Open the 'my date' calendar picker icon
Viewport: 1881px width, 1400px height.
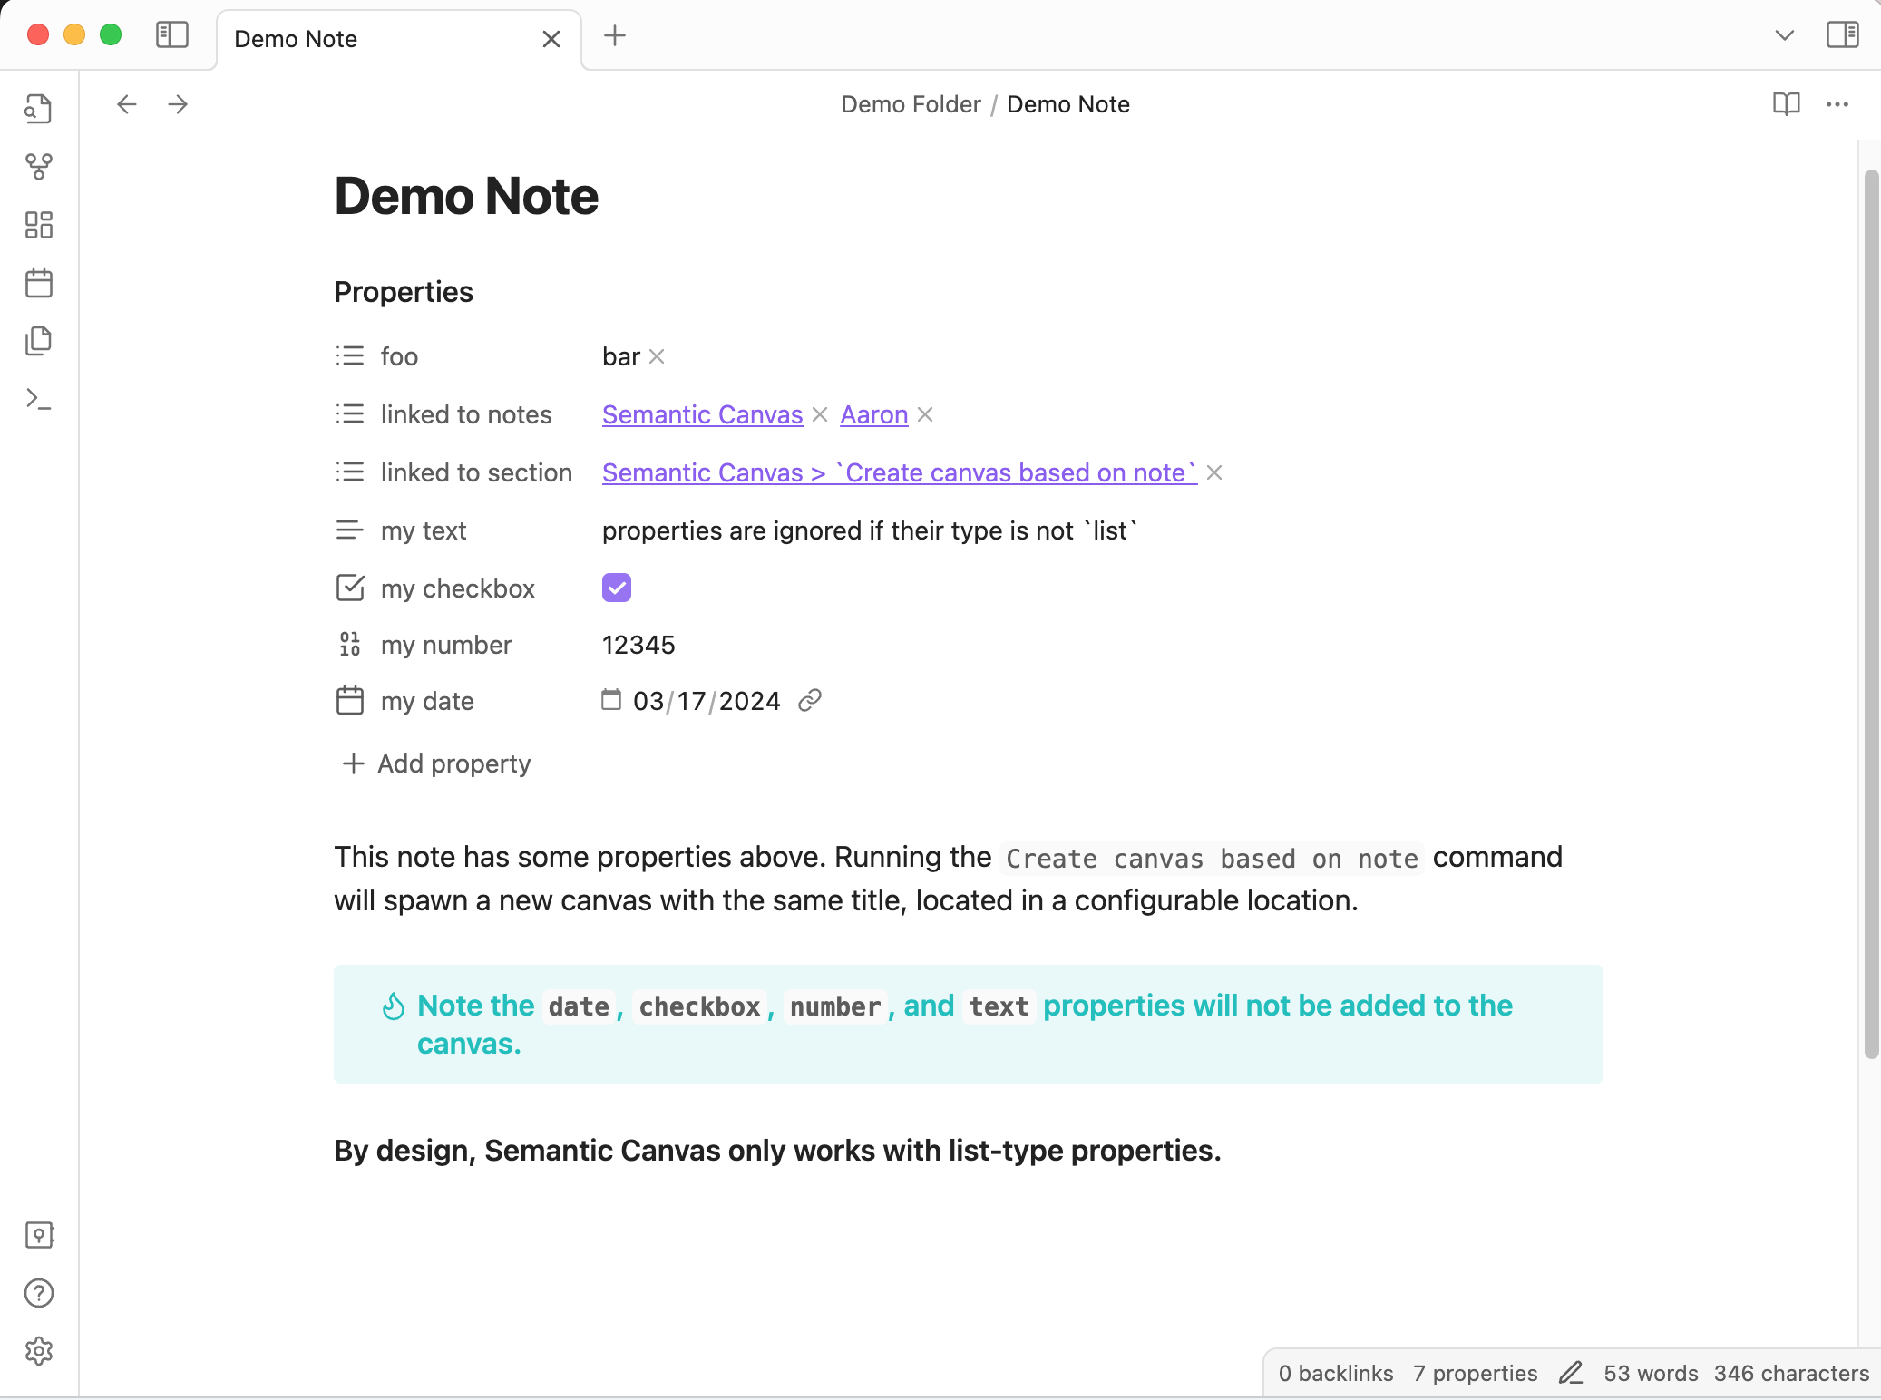point(611,700)
